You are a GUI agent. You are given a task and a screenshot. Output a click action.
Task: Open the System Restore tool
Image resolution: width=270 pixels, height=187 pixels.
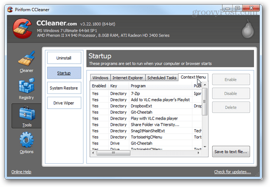click(x=64, y=88)
